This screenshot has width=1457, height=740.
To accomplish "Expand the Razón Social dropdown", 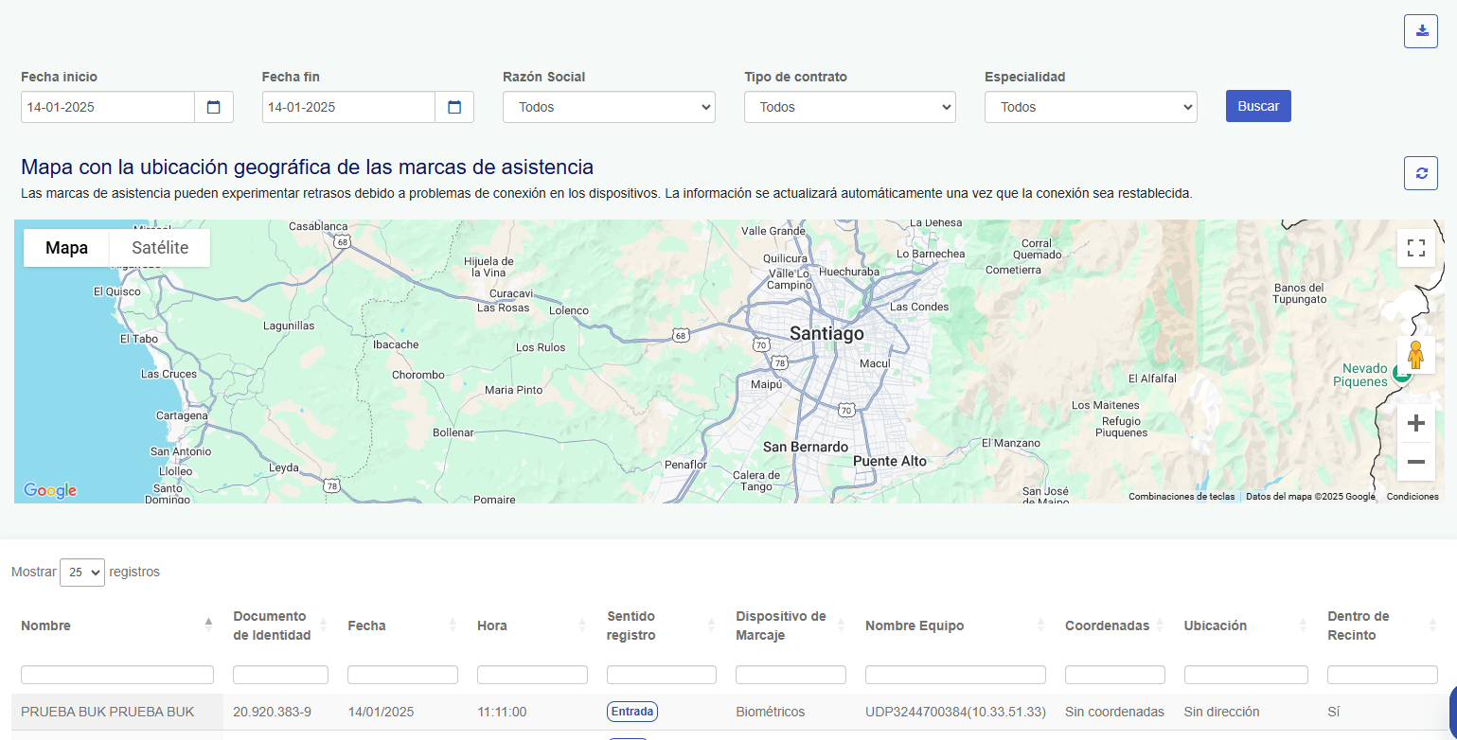I will [x=609, y=107].
